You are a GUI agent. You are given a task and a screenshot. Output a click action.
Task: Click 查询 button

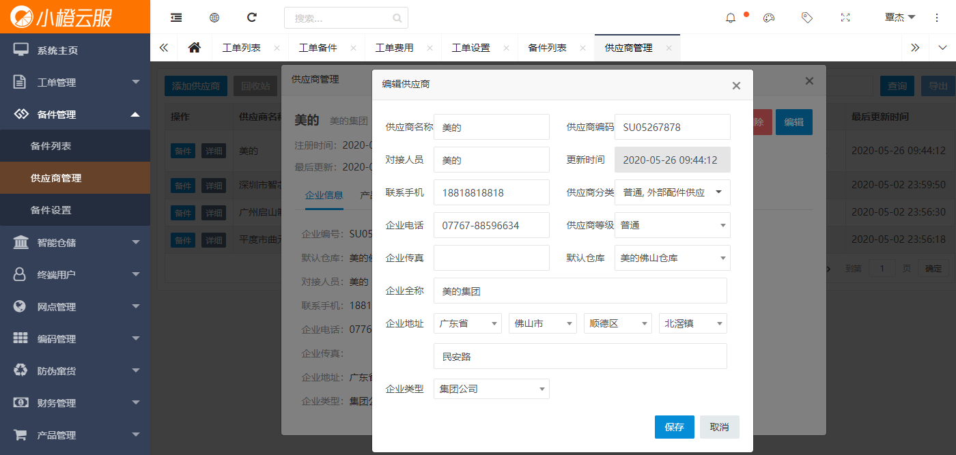click(897, 86)
